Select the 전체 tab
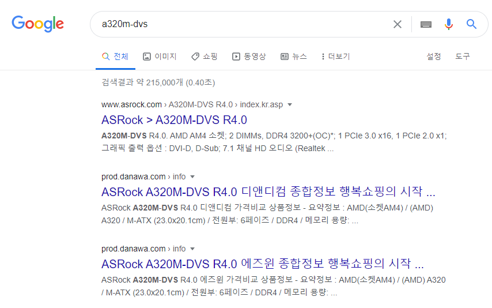The height and width of the screenshot is (308, 492). [x=115, y=57]
